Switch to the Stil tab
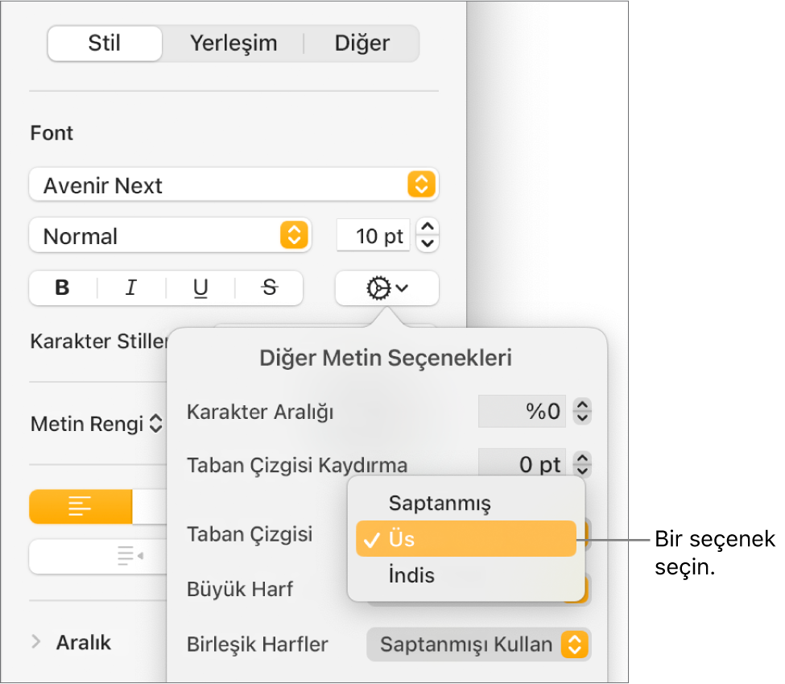 105,44
